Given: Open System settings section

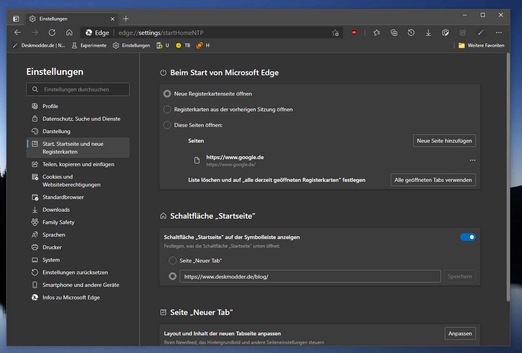Looking at the screenshot, I should tap(78, 260).
